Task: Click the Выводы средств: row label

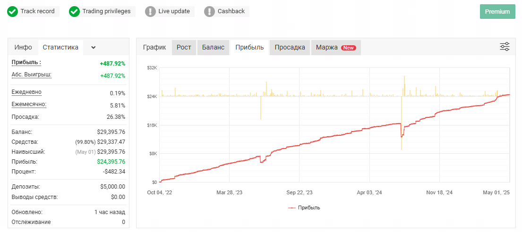Action: point(34,197)
